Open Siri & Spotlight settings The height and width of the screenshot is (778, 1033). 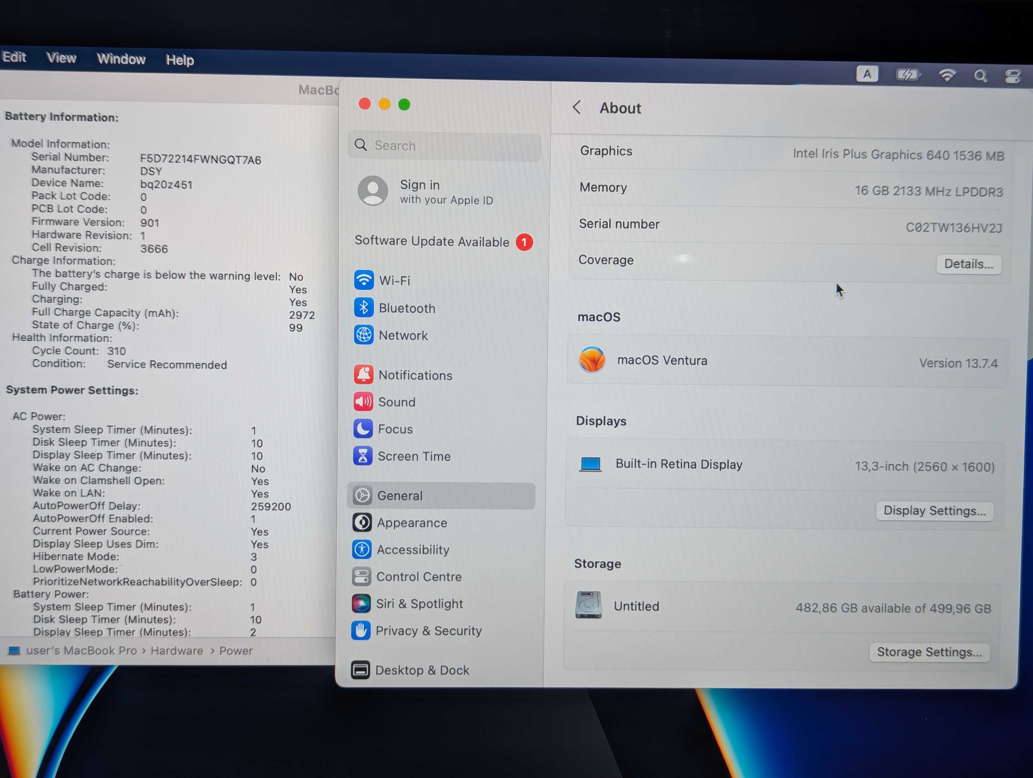click(x=407, y=604)
